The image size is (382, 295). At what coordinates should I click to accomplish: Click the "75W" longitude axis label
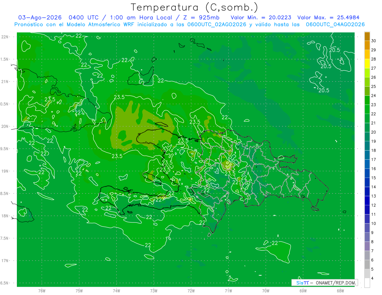(79, 291)
